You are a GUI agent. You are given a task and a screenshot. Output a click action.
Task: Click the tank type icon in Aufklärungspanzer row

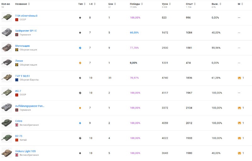[x=80, y=108]
